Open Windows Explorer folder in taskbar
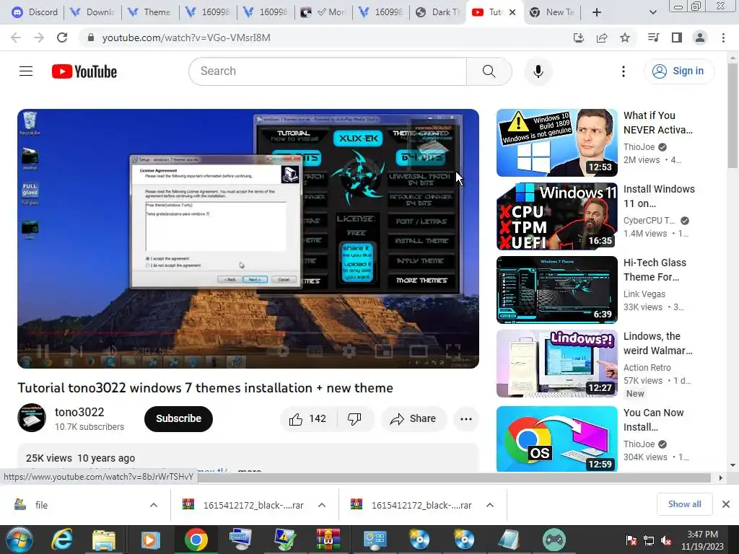 coord(104,540)
